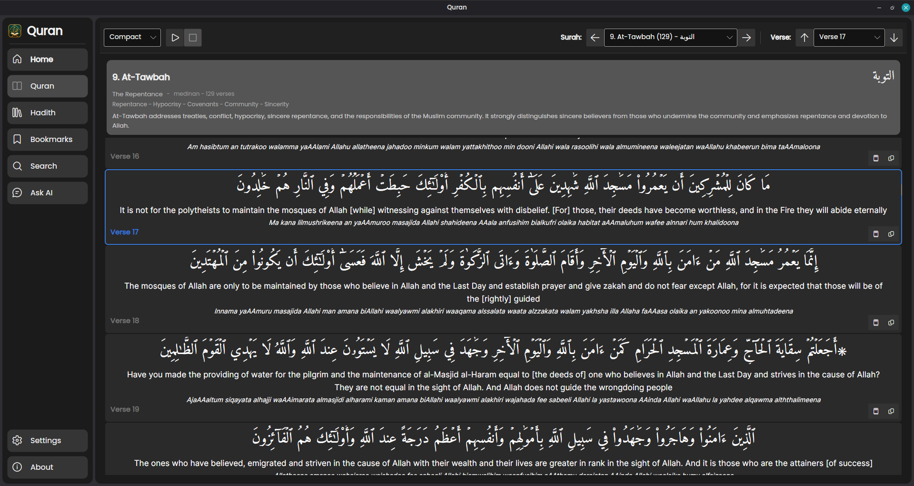The height and width of the screenshot is (486, 914).
Task: Go to the previous surah arrow
Action: tap(595, 38)
